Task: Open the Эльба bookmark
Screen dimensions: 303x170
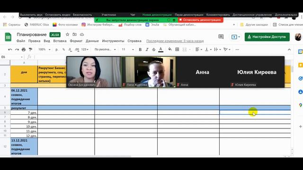Action: pos(152,25)
